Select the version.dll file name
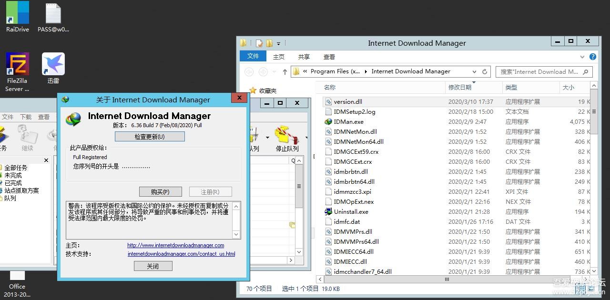 coord(348,101)
